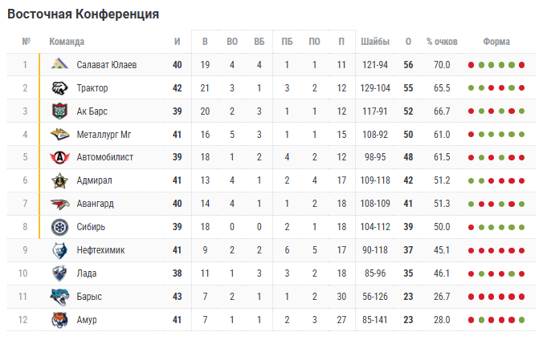
Task: Sort table by % очков column header
Action: (442, 42)
